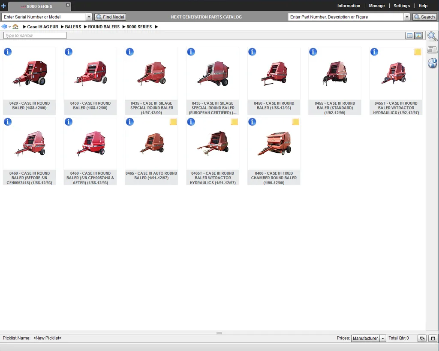Click the restore picklist panel icon

click(x=422, y=339)
